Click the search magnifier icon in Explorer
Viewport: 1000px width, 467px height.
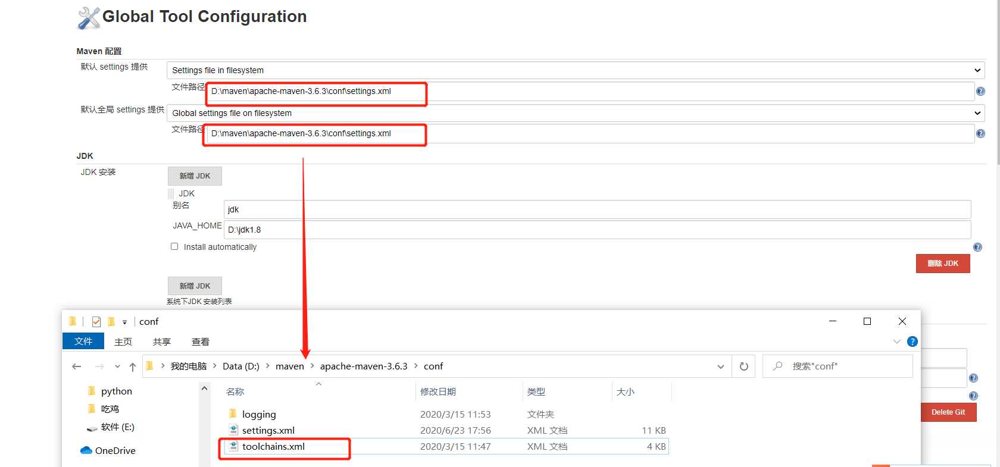click(777, 366)
